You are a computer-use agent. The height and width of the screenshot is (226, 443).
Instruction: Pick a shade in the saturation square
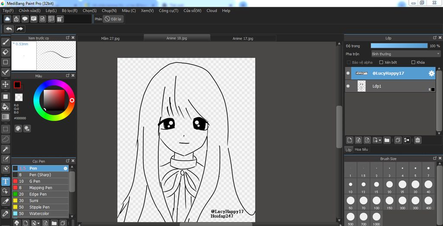point(54,100)
